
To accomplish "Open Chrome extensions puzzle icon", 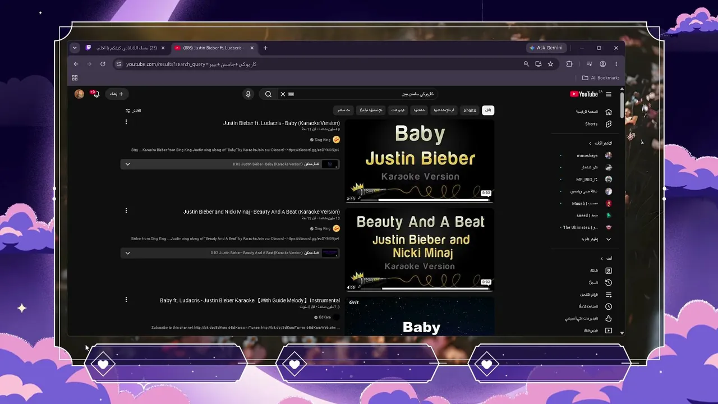I will pyautogui.click(x=569, y=64).
